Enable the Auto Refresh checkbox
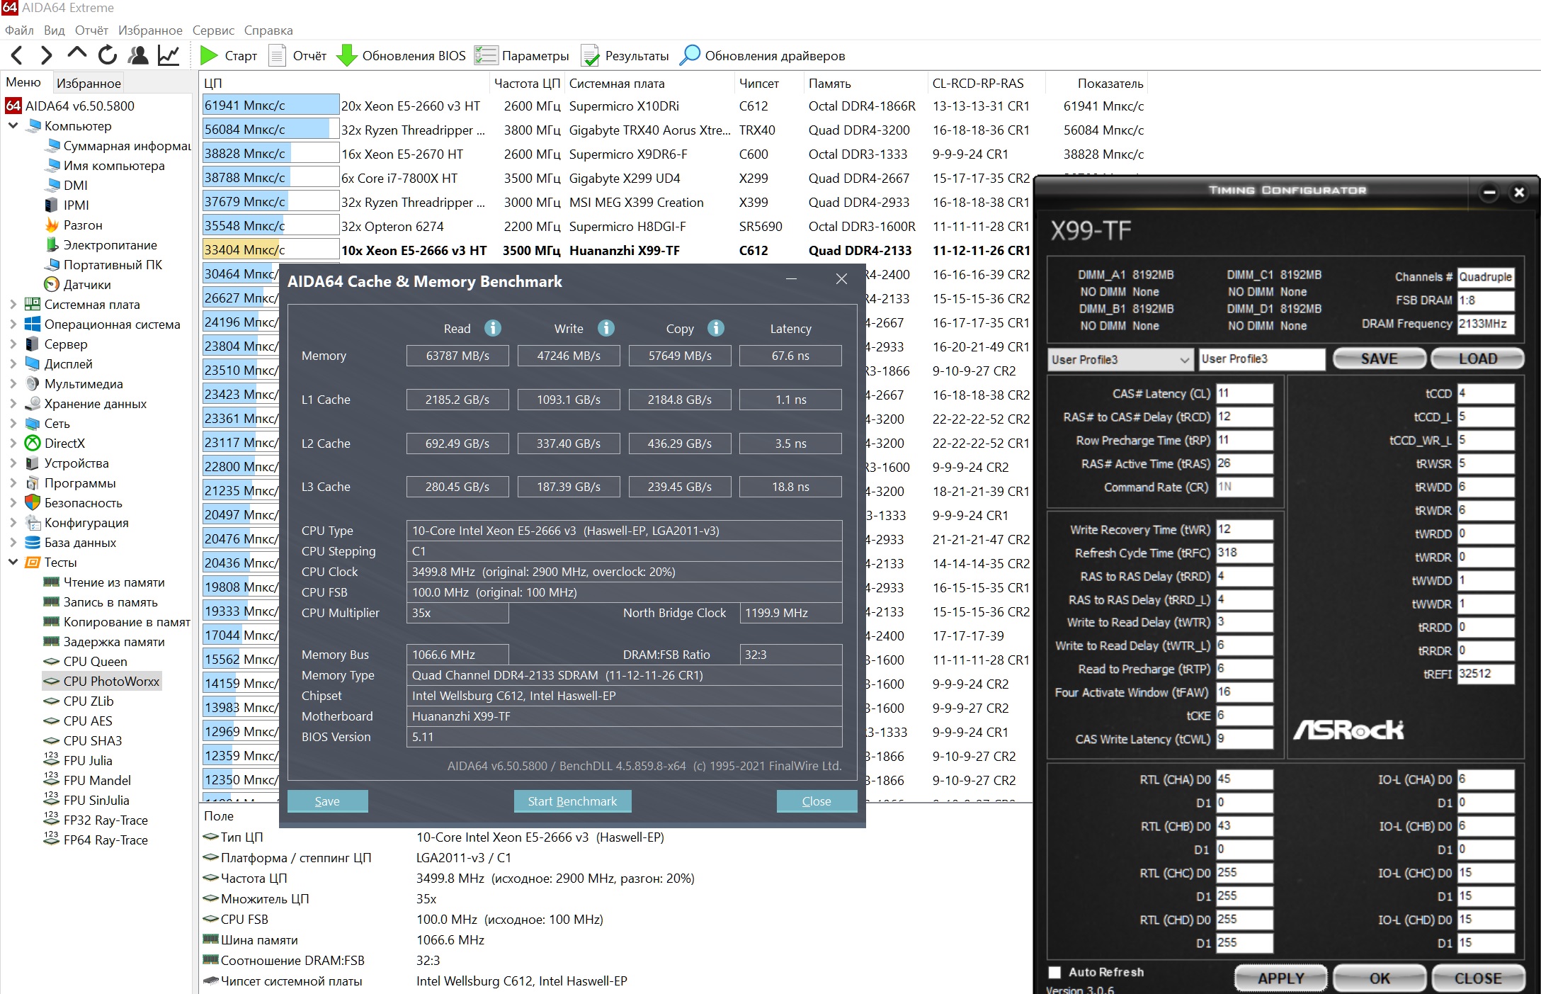The image size is (1541, 994). pyautogui.click(x=1054, y=972)
